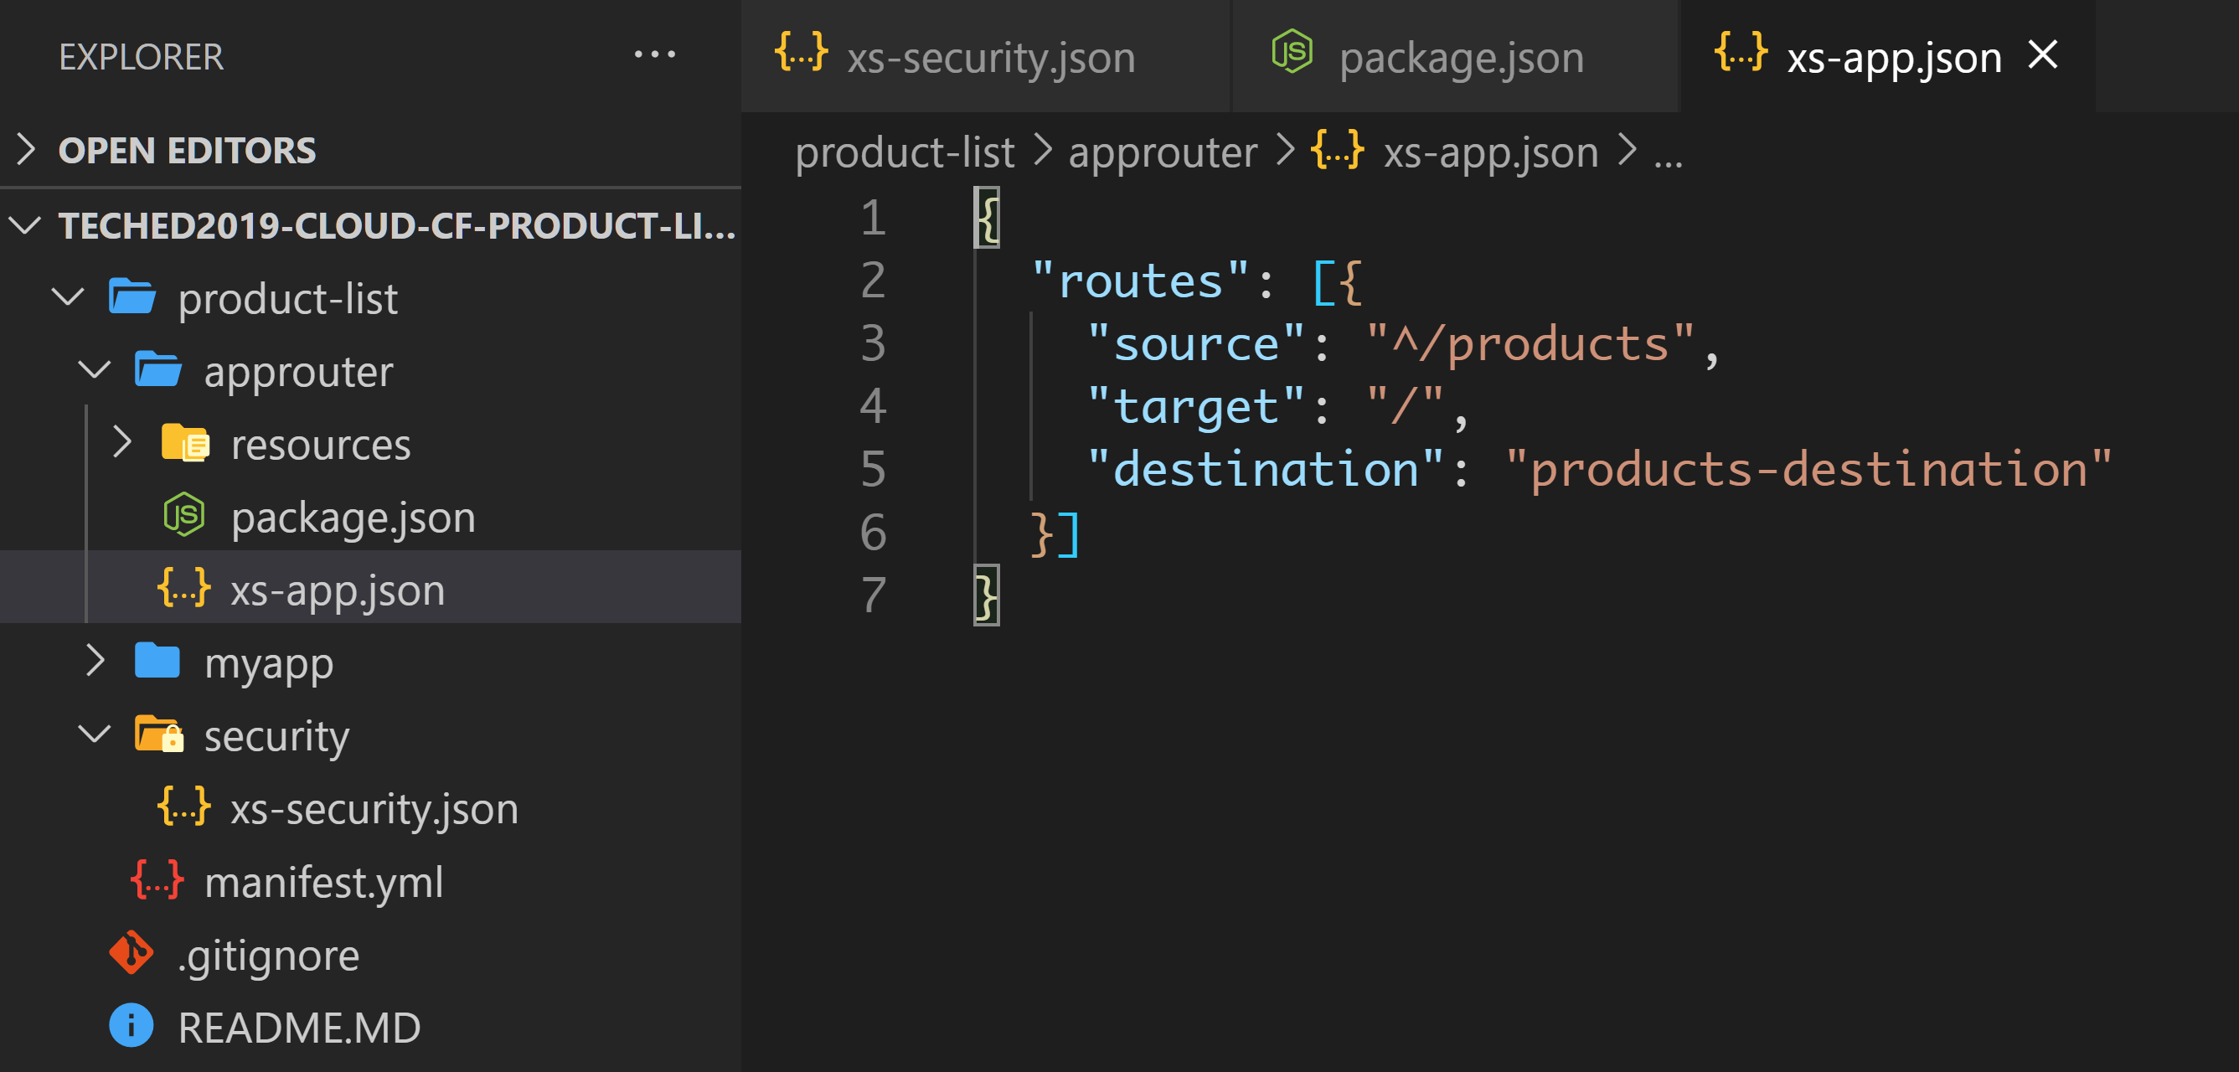Click the products-destination string on line 5

(1808, 469)
